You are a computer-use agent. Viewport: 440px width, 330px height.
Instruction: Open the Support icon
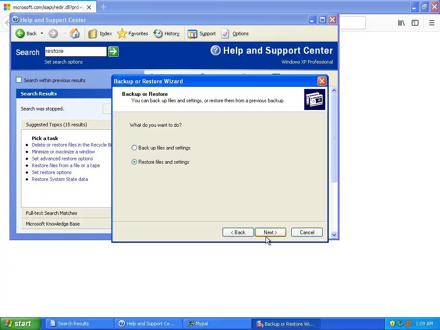tap(192, 34)
